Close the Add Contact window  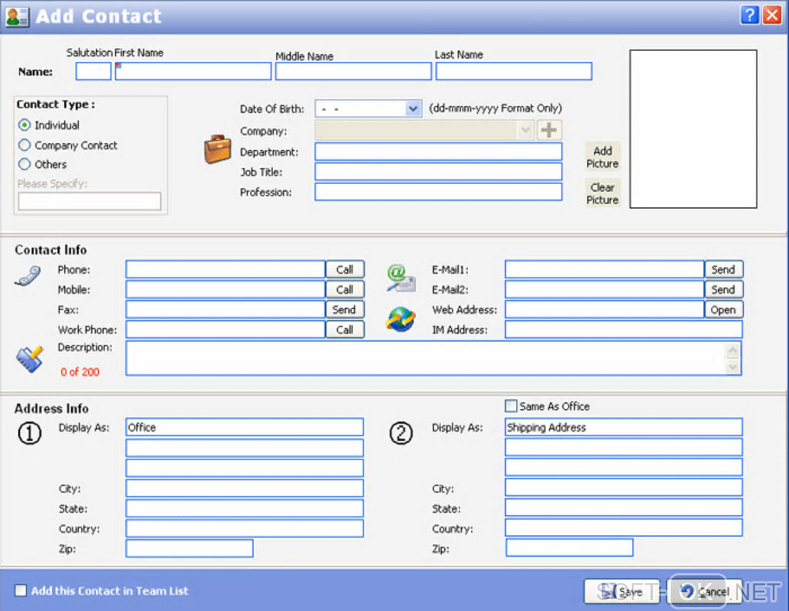(x=772, y=15)
